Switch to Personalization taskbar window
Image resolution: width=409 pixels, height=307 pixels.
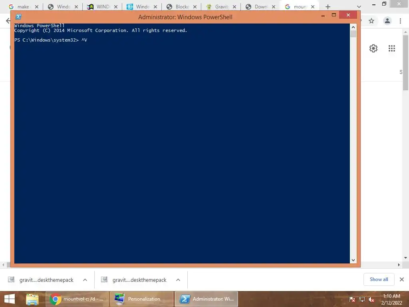coord(142,299)
